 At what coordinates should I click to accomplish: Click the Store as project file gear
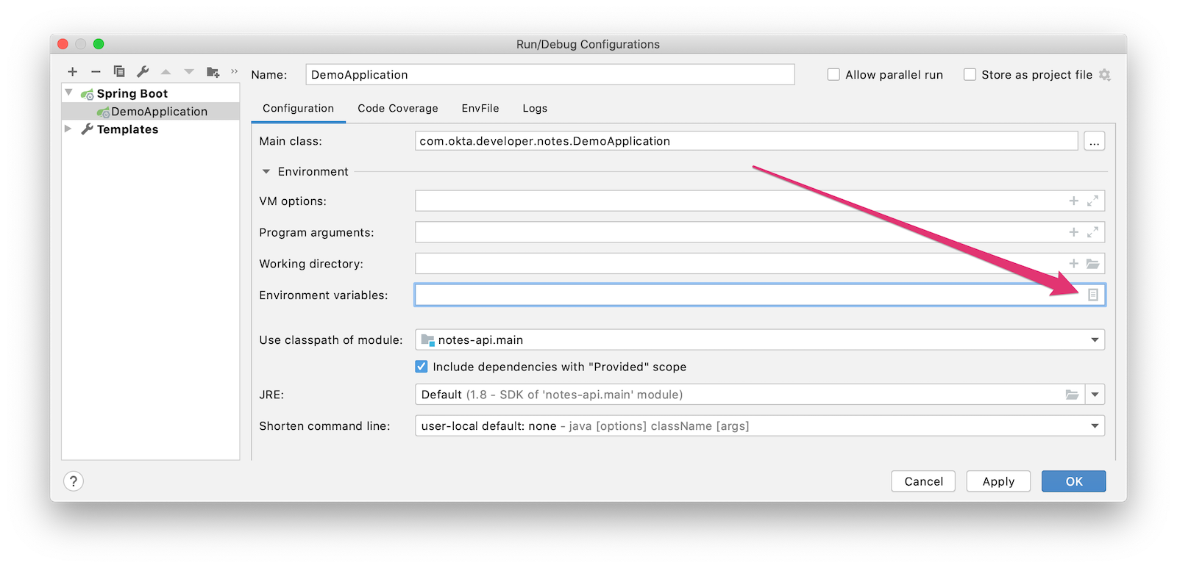coord(1104,75)
